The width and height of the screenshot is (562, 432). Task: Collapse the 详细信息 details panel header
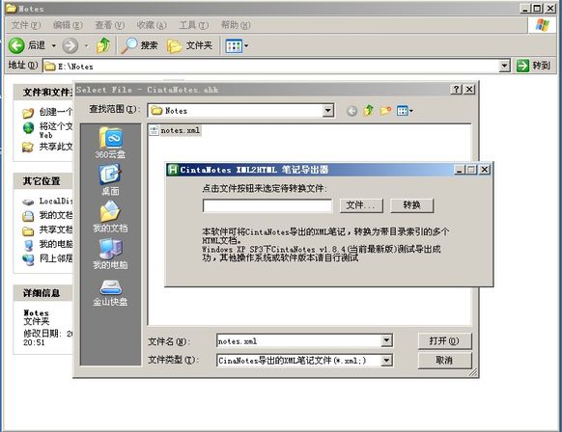click(43, 293)
